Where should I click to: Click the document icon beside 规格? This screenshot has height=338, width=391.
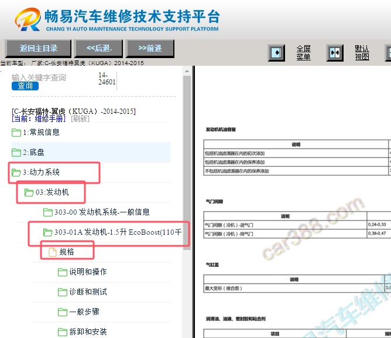(53, 252)
